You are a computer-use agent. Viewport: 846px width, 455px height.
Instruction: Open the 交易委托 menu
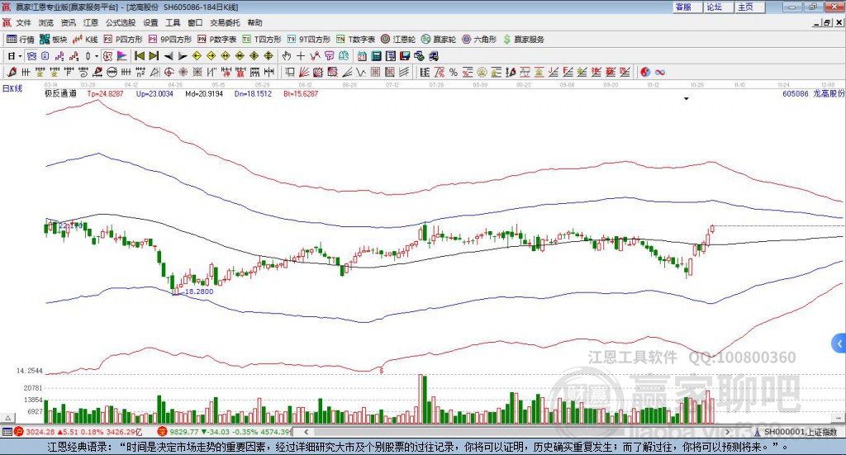[x=225, y=22]
